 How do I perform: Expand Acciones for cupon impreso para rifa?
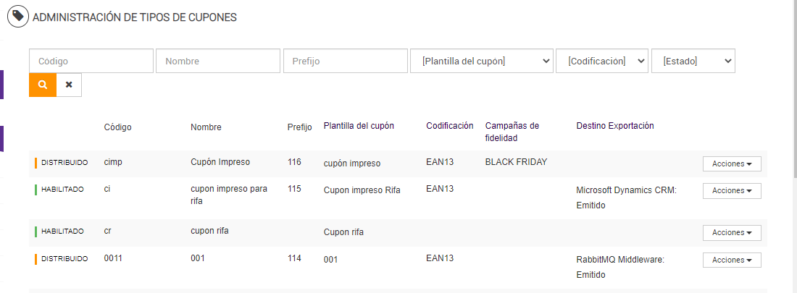coord(731,191)
